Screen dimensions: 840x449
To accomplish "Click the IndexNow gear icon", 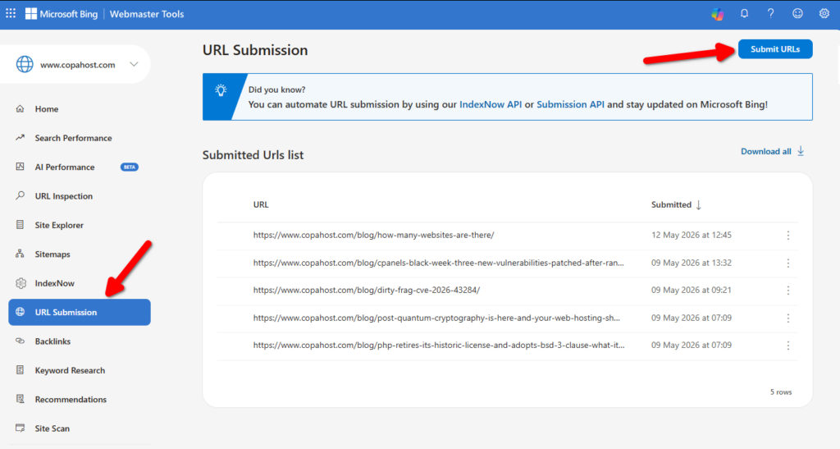I will (21, 283).
